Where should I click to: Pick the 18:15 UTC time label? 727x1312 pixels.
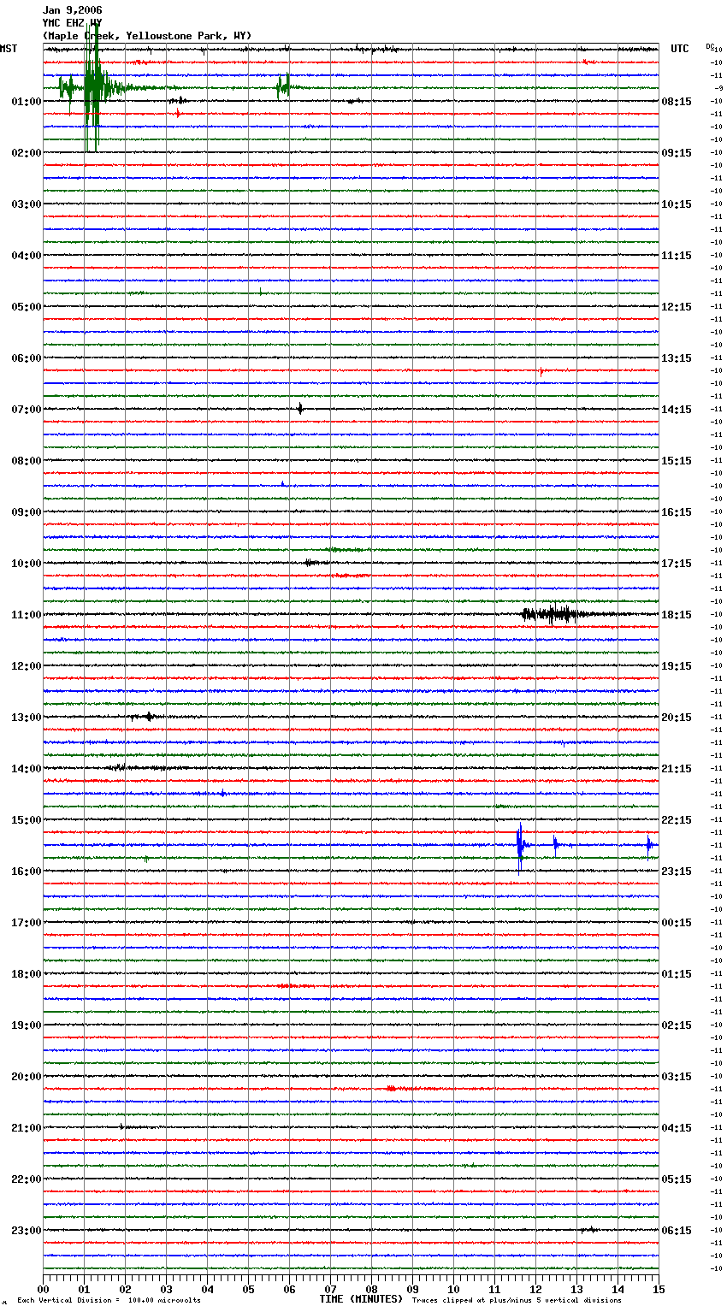pyautogui.click(x=677, y=615)
